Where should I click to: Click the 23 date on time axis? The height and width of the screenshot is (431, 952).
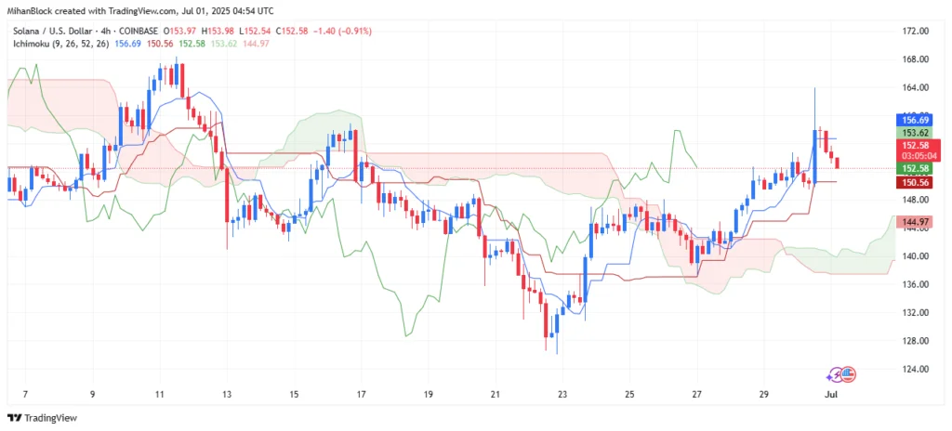coord(562,394)
